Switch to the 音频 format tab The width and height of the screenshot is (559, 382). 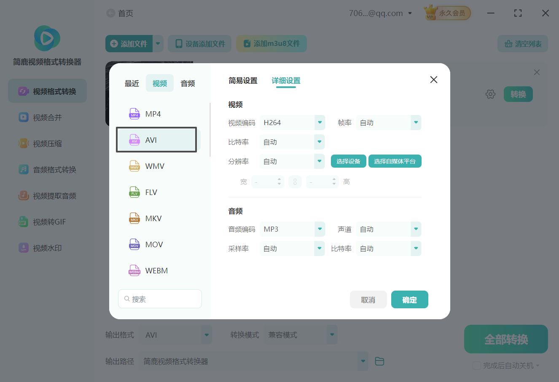point(187,83)
